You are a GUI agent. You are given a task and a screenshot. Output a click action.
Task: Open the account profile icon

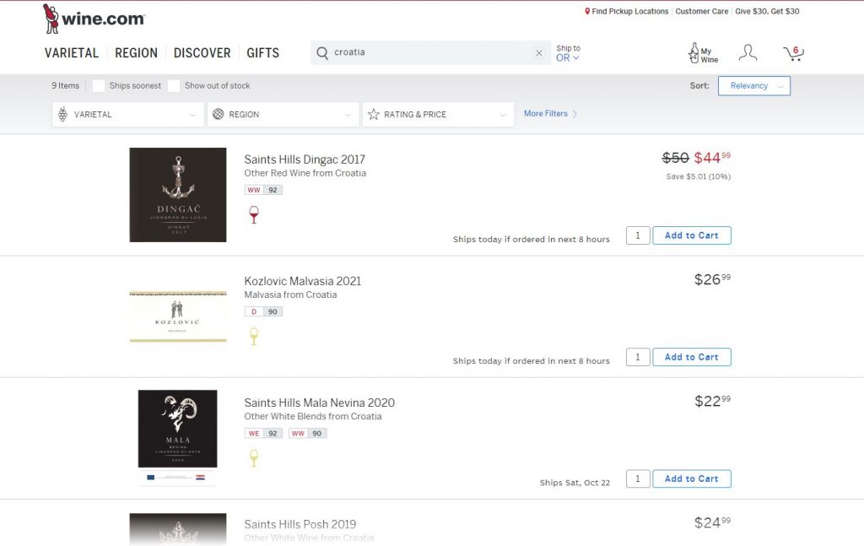coord(748,53)
